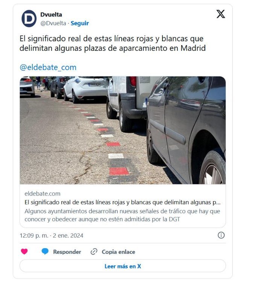Open the Dvuelta profile avatar

(29, 18)
